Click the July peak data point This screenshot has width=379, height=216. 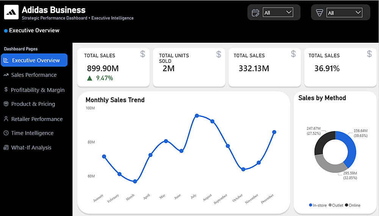pos(197,116)
